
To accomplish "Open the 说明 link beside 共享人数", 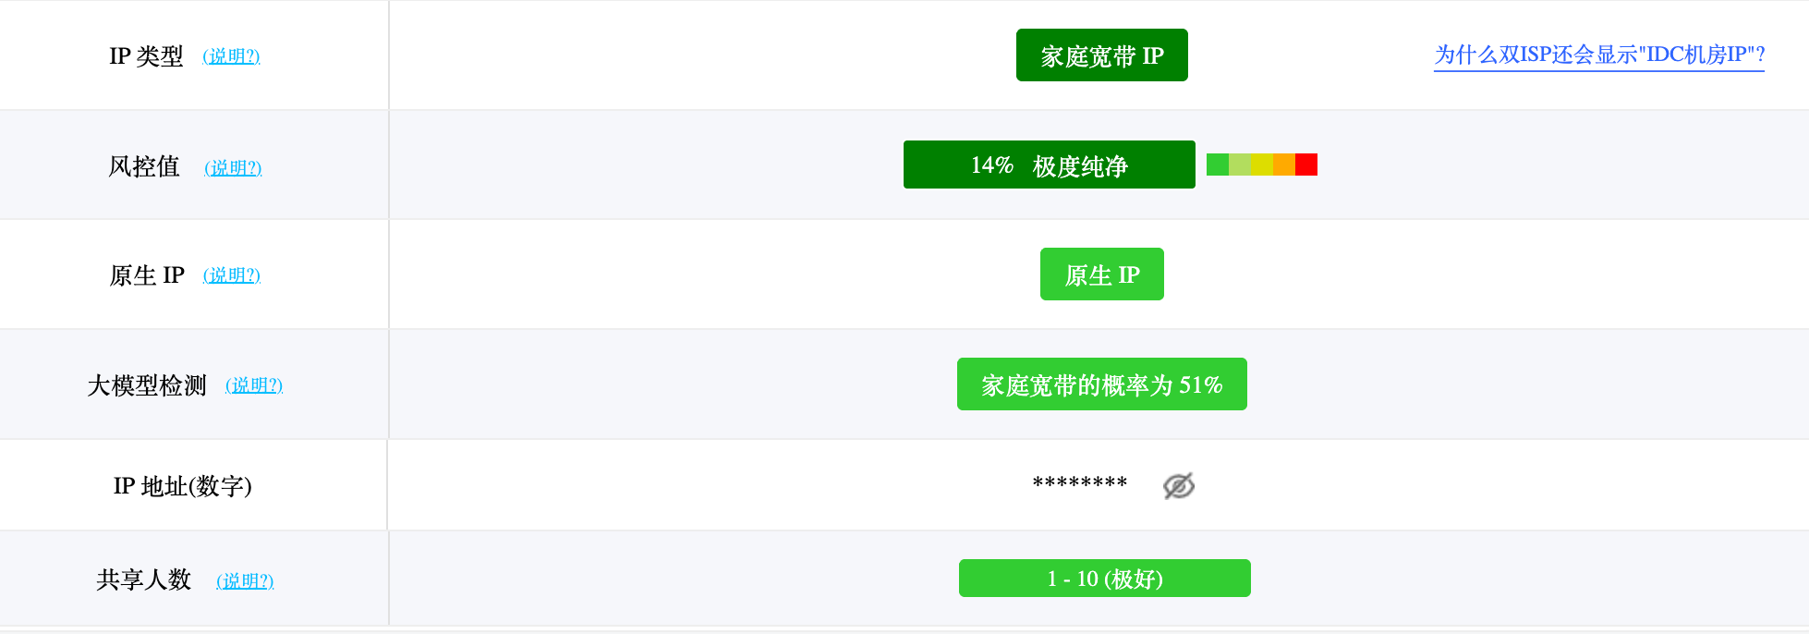I will [245, 580].
